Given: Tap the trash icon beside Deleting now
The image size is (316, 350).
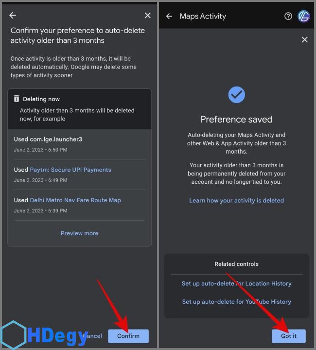Looking at the screenshot, I should pyautogui.click(x=17, y=99).
